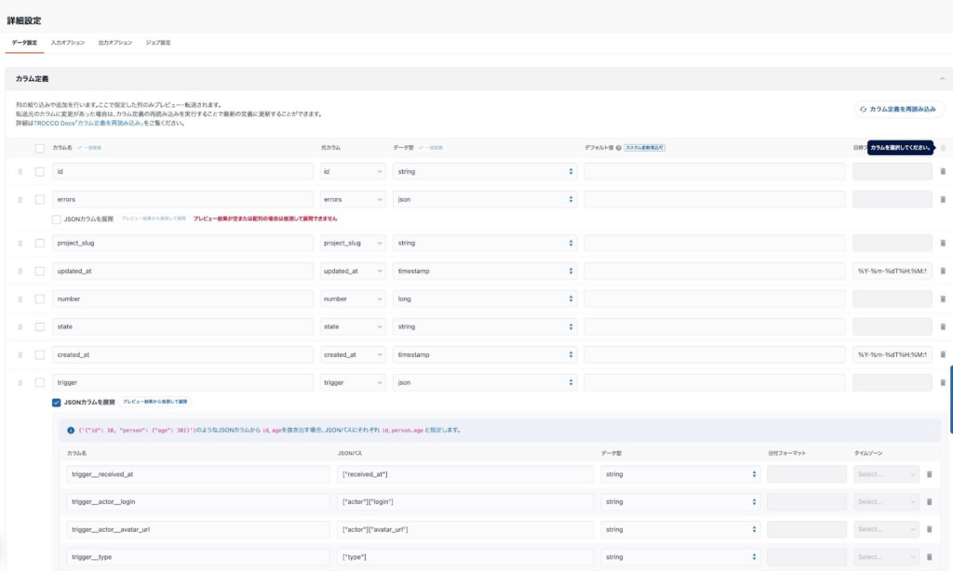Enable JSON column expansion for errors
This screenshot has width=953, height=571.
[x=58, y=219]
